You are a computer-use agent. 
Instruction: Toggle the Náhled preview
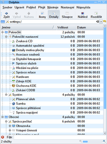tap(83, 15)
